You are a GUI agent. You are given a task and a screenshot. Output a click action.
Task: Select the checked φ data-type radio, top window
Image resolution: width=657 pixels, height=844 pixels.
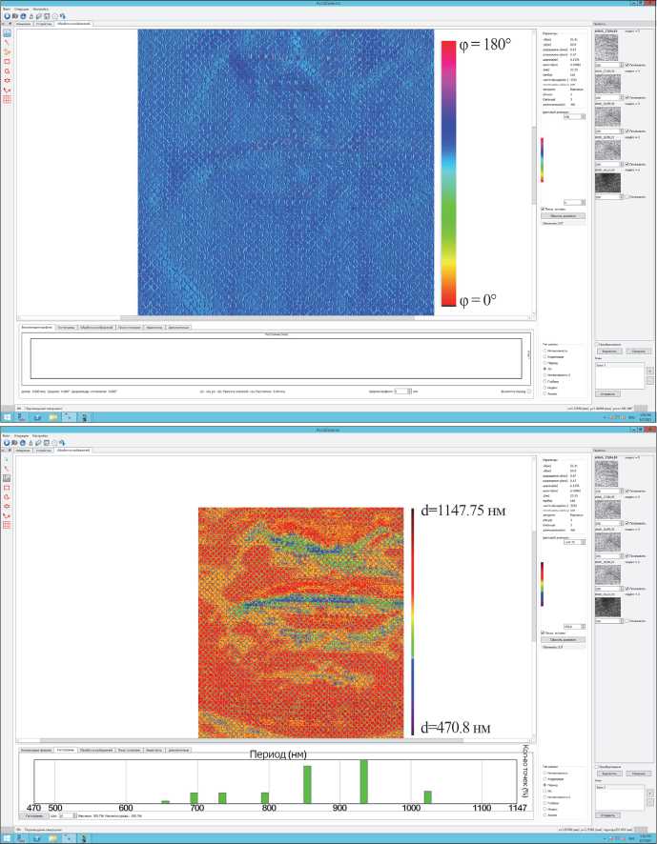(x=544, y=369)
